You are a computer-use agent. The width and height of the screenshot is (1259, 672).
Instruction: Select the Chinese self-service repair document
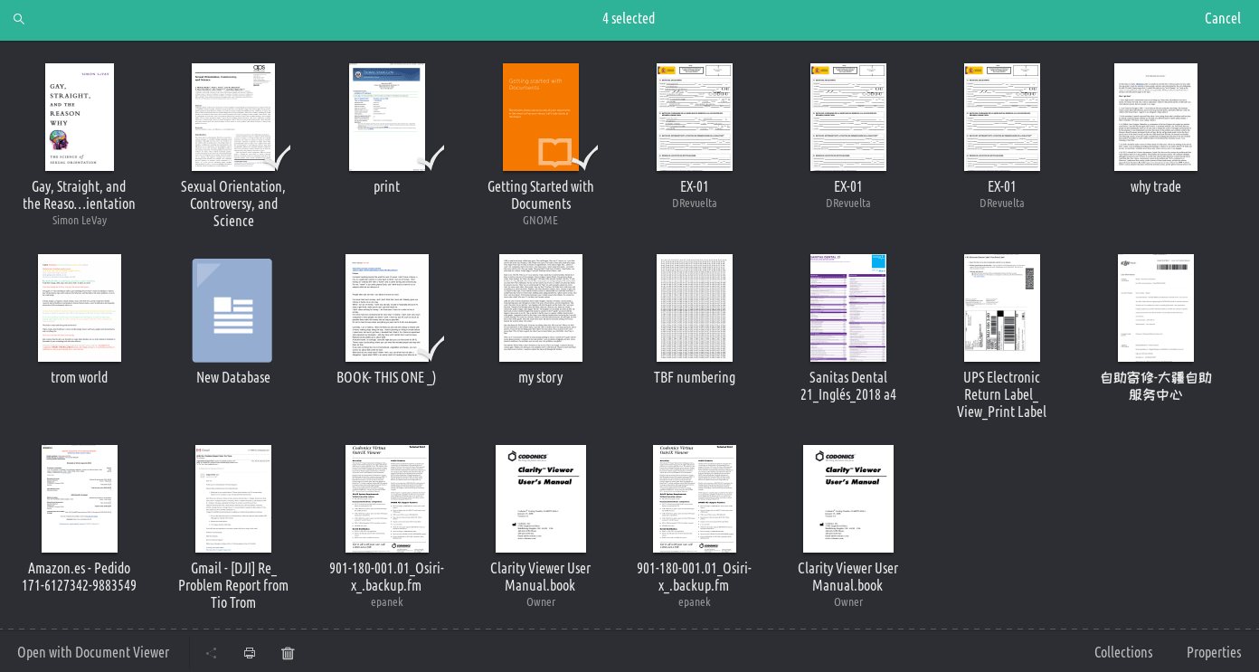click(x=1155, y=308)
